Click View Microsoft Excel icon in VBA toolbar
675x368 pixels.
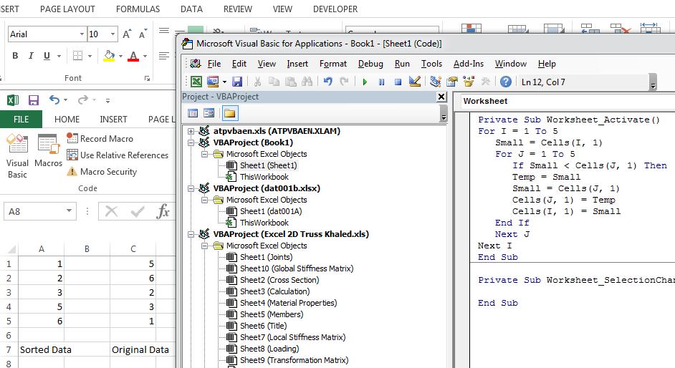196,81
